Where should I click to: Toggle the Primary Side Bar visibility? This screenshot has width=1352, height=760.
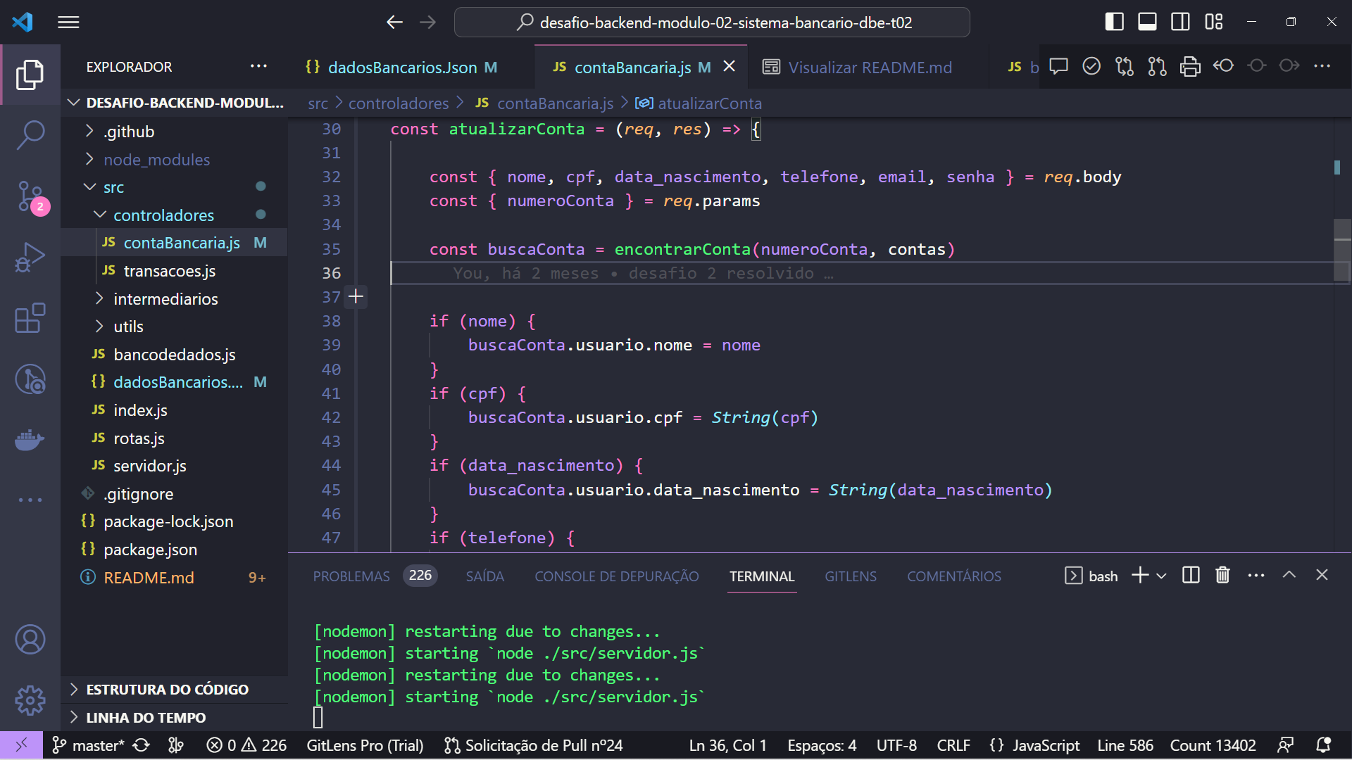pos(1113,22)
